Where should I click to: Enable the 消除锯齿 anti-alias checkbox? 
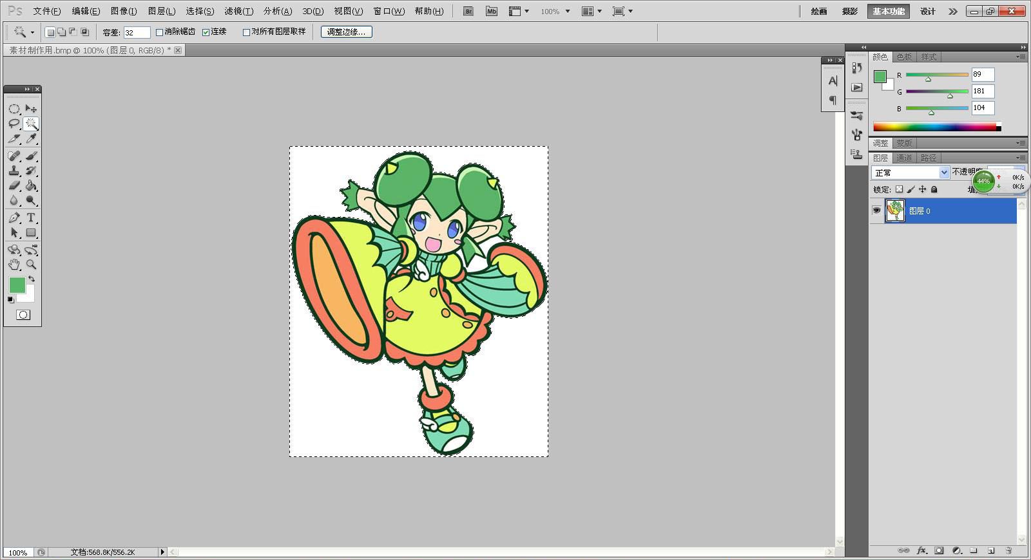(x=160, y=32)
